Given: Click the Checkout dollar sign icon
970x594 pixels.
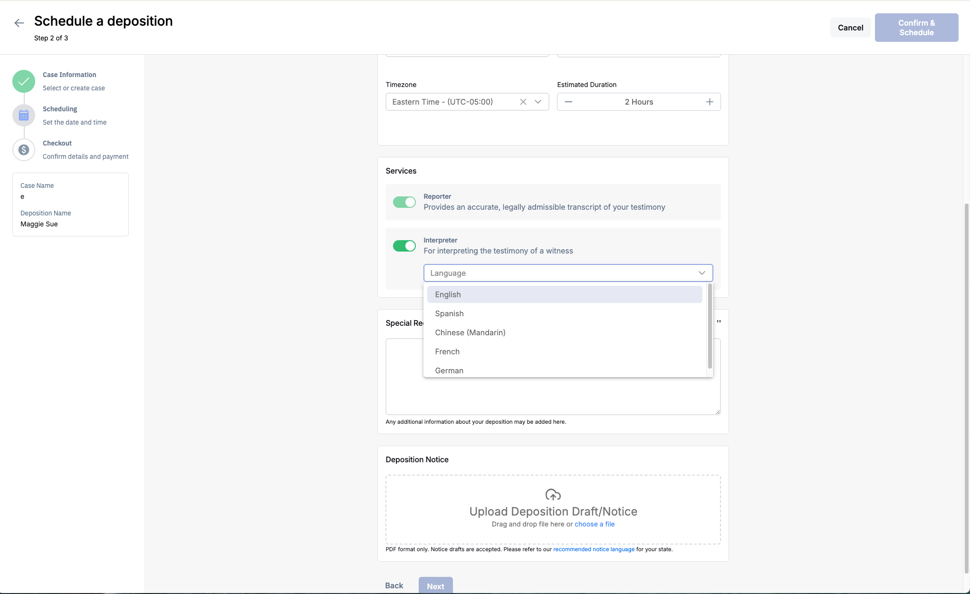Looking at the screenshot, I should click(24, 150).
